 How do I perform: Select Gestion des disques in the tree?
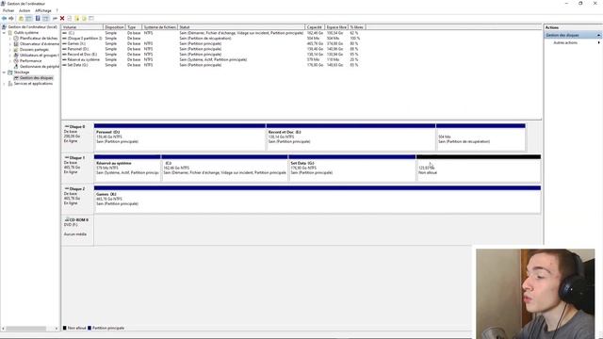[36, 77]
